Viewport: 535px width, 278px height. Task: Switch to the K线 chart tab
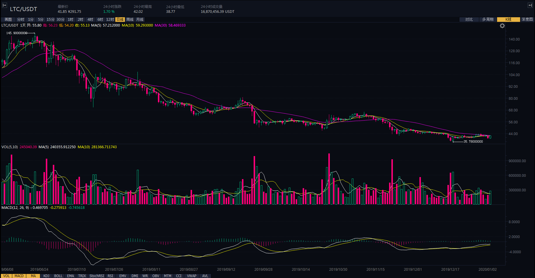[508, 20]
